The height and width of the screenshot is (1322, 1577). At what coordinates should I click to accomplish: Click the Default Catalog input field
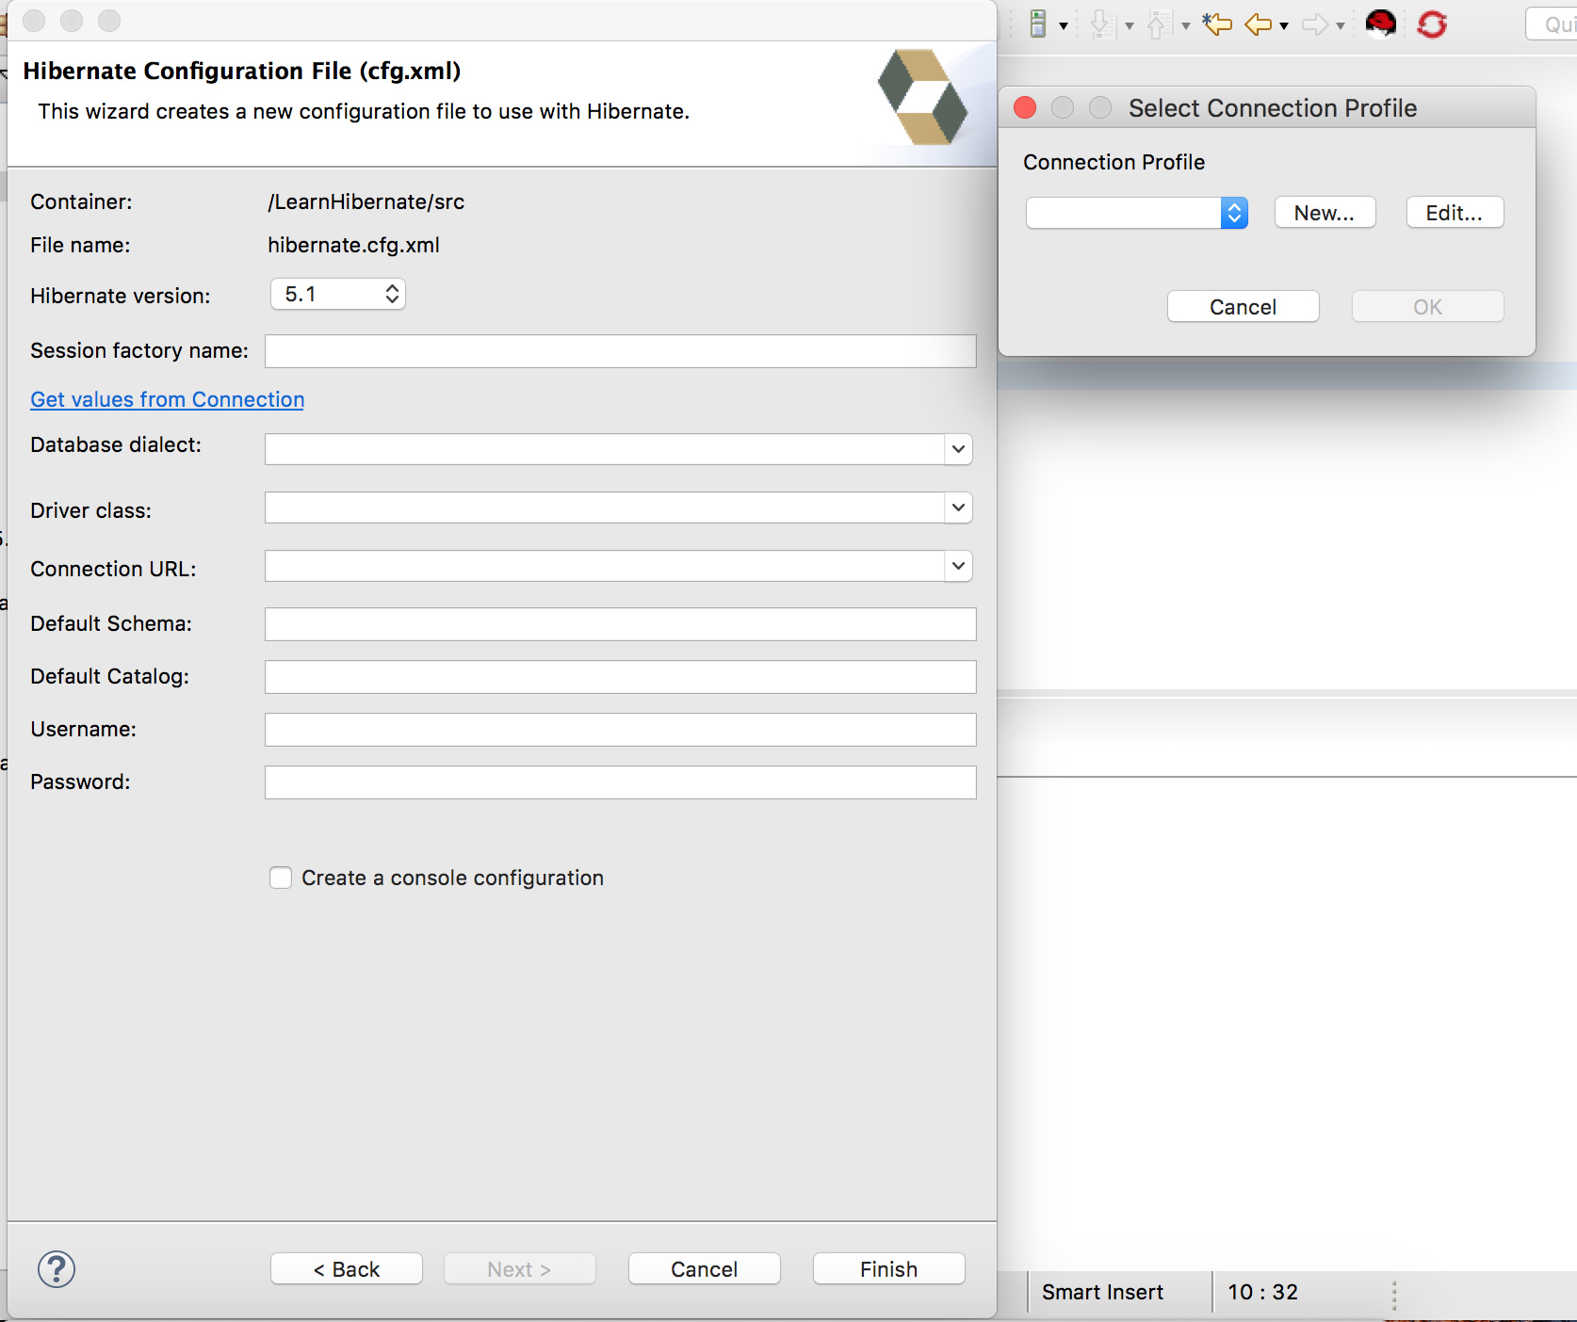coord(621,677)
